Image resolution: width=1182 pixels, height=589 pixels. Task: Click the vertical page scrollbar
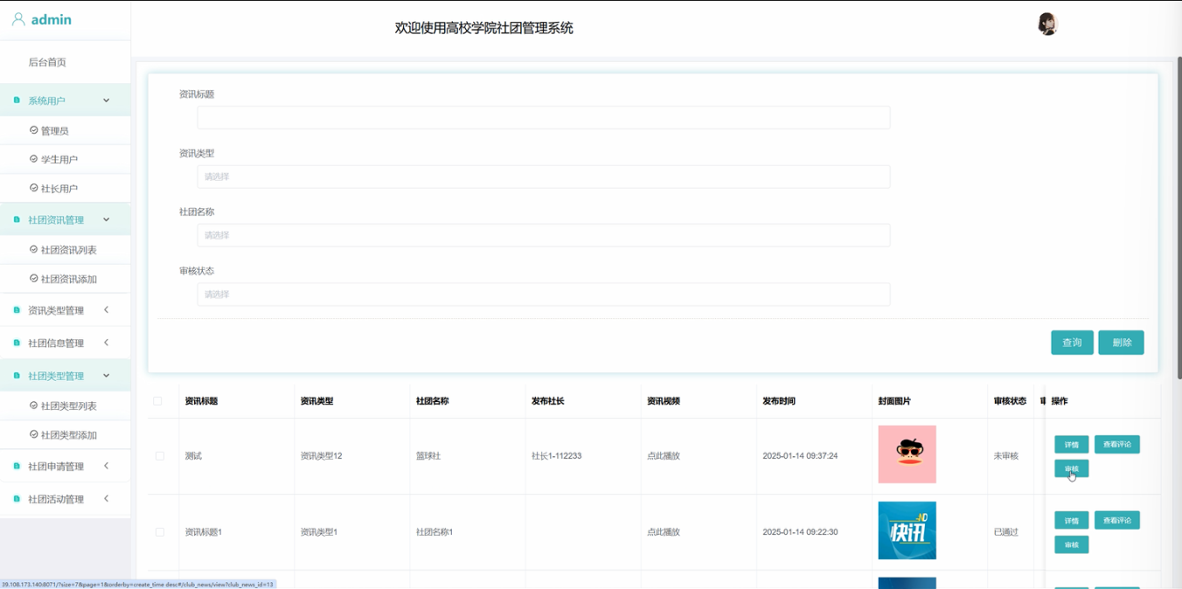pyautogui.click(x=1178, y=218)
